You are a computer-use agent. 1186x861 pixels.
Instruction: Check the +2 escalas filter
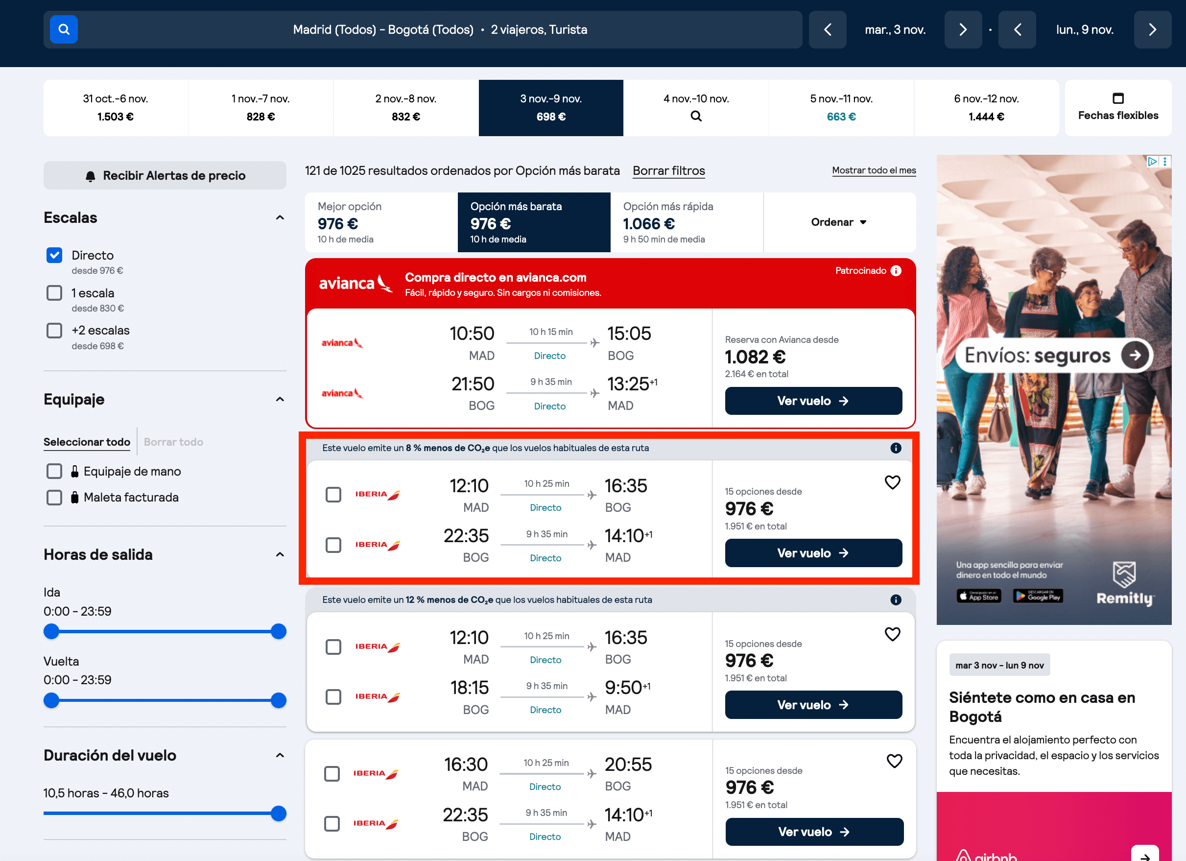coord(54,331)
